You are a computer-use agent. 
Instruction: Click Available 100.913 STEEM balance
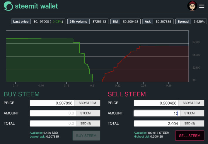(151, 133)
